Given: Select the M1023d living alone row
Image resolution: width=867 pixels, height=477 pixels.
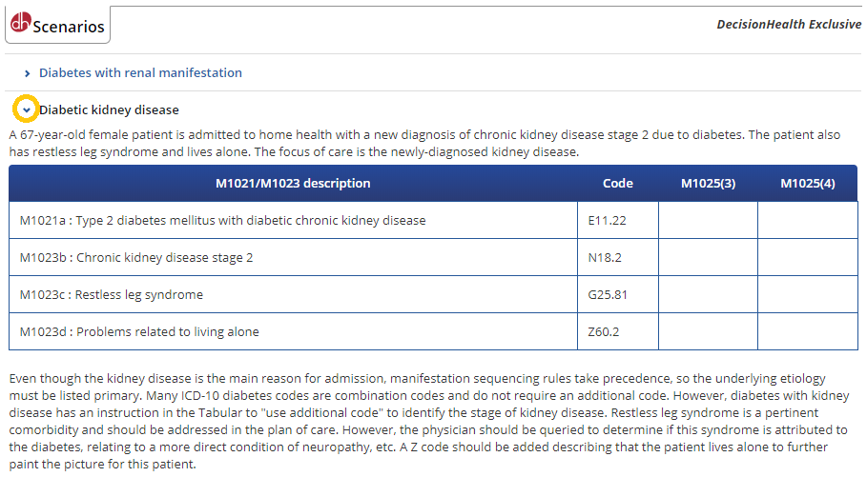Looking at the screenshot, I should pyautogui.click(x=139, y=332).
